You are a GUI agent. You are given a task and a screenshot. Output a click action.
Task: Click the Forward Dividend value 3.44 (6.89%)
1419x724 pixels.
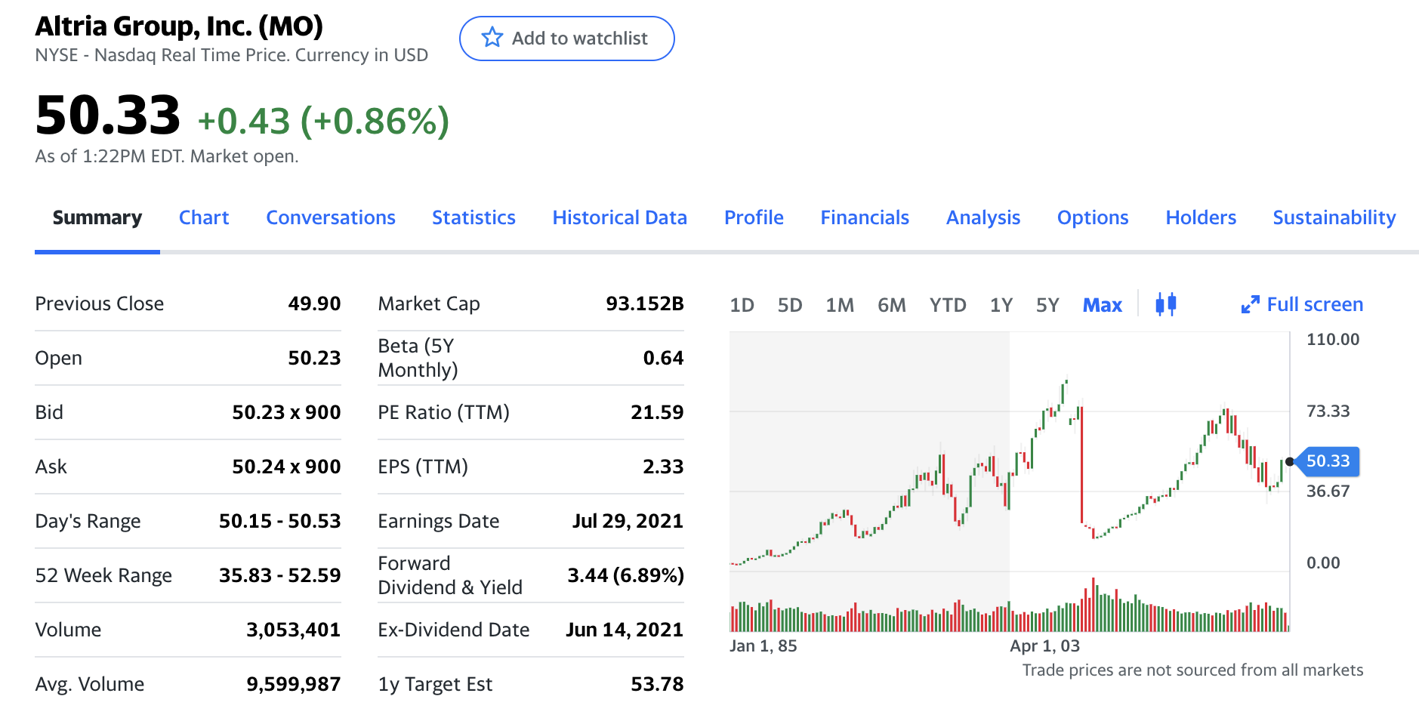[625, 575]
